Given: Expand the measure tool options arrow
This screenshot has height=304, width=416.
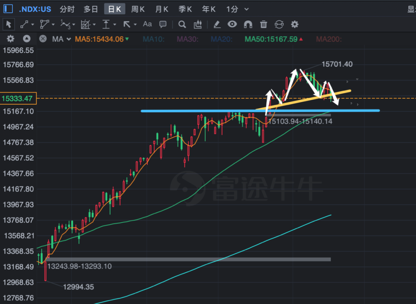Looking at the screenshot, I should (x=115, y=25).
